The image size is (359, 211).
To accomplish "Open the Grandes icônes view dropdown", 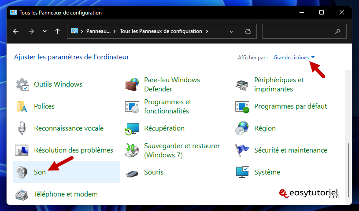I will pyautogui.click(x=294, y=58).
